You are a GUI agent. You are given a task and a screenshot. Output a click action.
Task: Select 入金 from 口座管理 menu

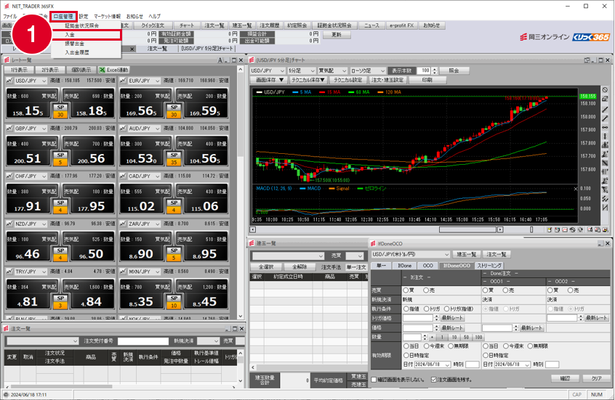[86, 35]
